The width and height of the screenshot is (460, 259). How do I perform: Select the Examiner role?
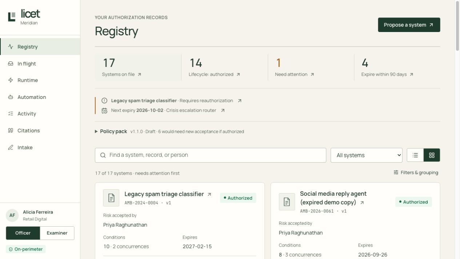(x=57, y=233)
